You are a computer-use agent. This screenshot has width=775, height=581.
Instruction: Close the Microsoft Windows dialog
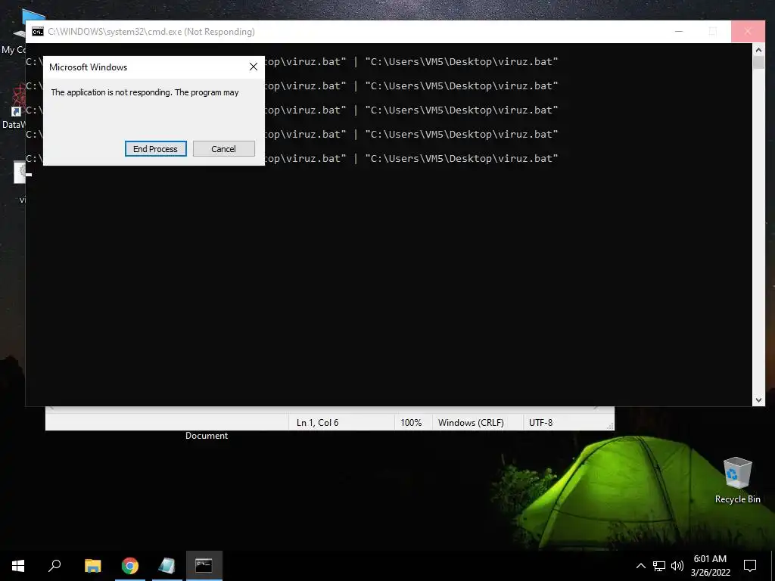tap(253, 67)
